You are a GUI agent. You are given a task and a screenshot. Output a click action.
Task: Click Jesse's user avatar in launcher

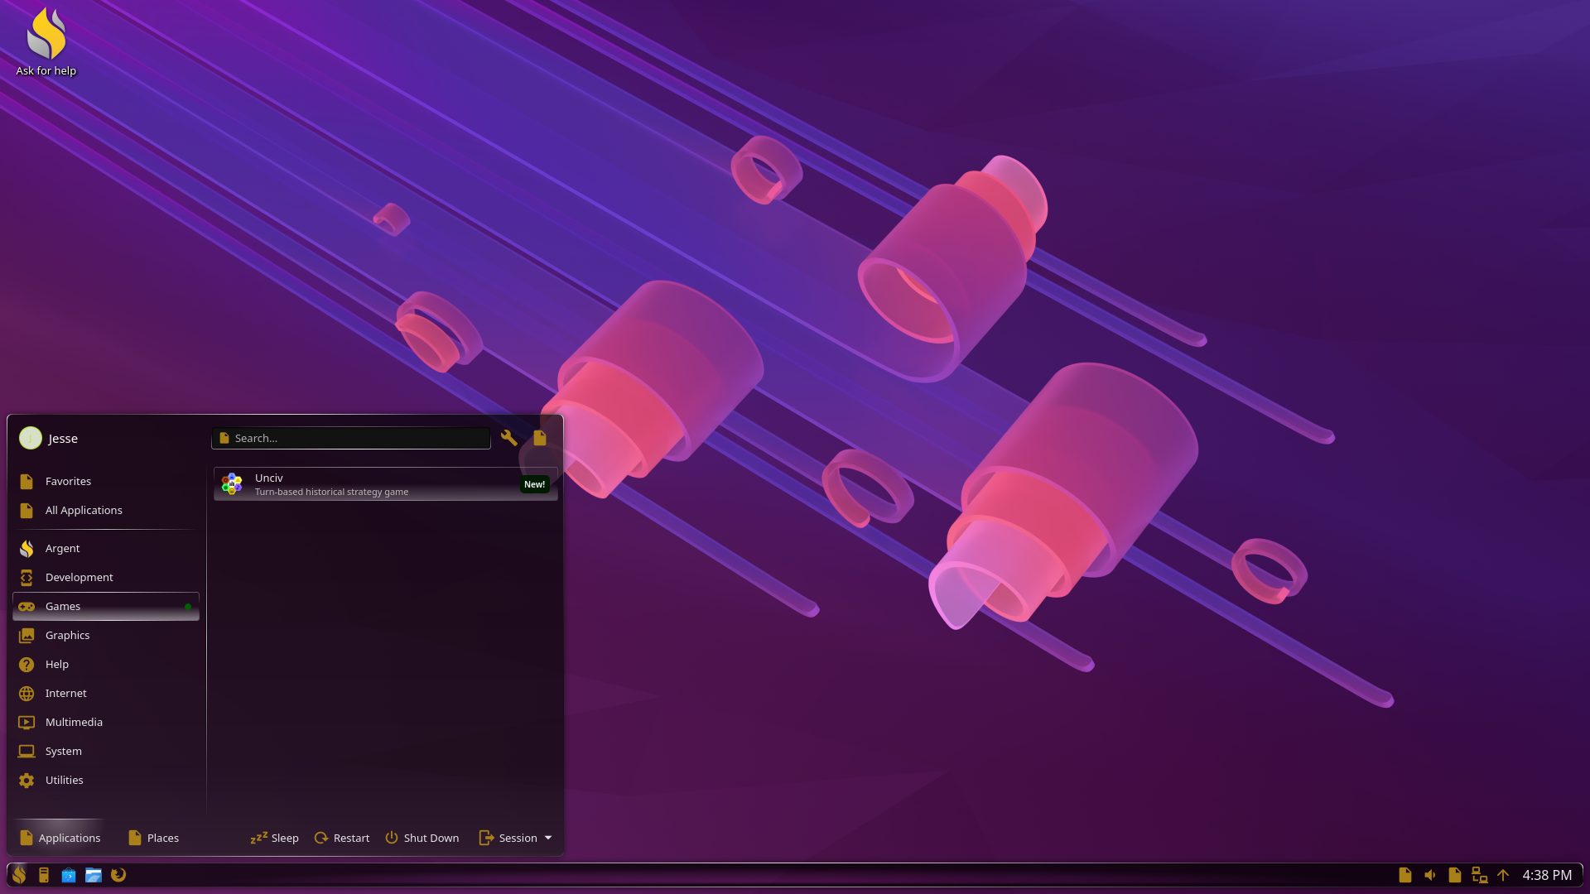[31, 438]
